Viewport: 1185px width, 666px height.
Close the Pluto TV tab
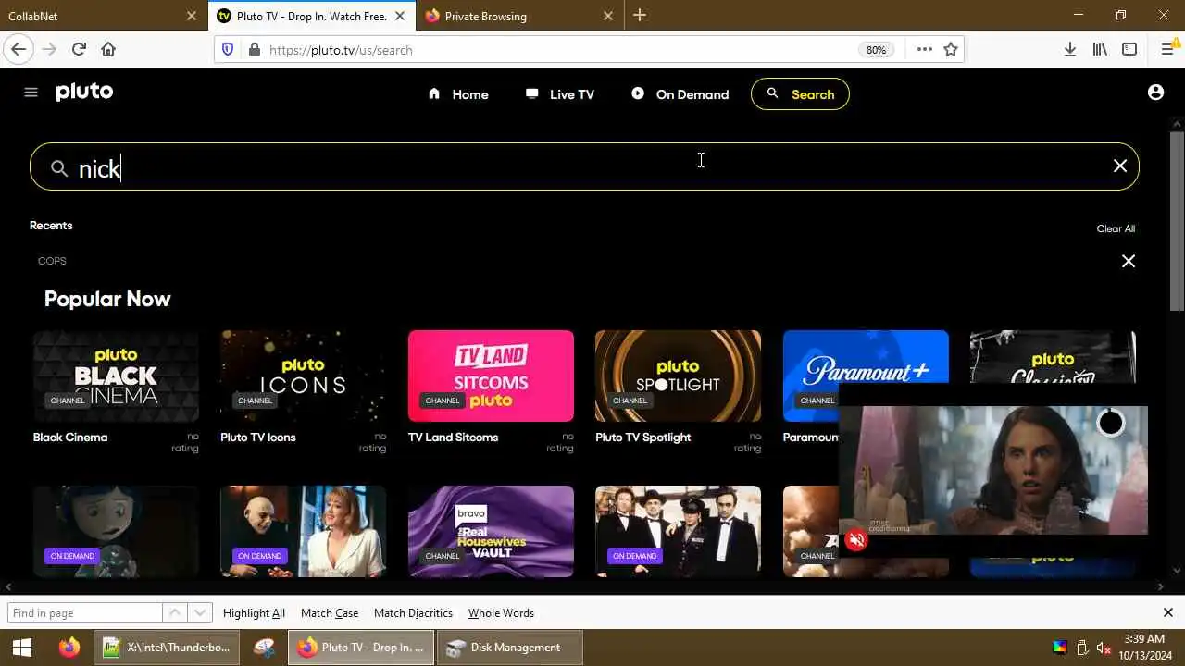click(400, 16)
